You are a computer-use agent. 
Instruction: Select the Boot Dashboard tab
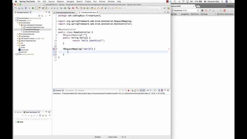coord(31,112)
